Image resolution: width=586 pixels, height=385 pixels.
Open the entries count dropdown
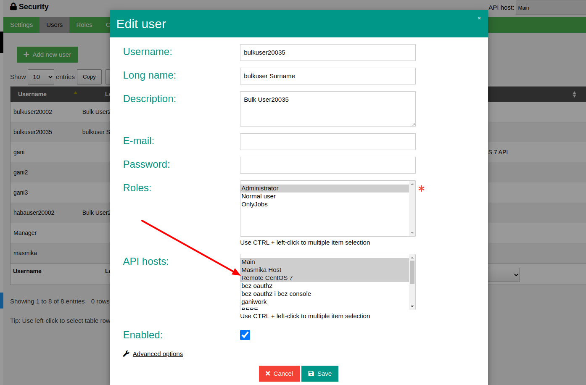click(x=41, y=77)
